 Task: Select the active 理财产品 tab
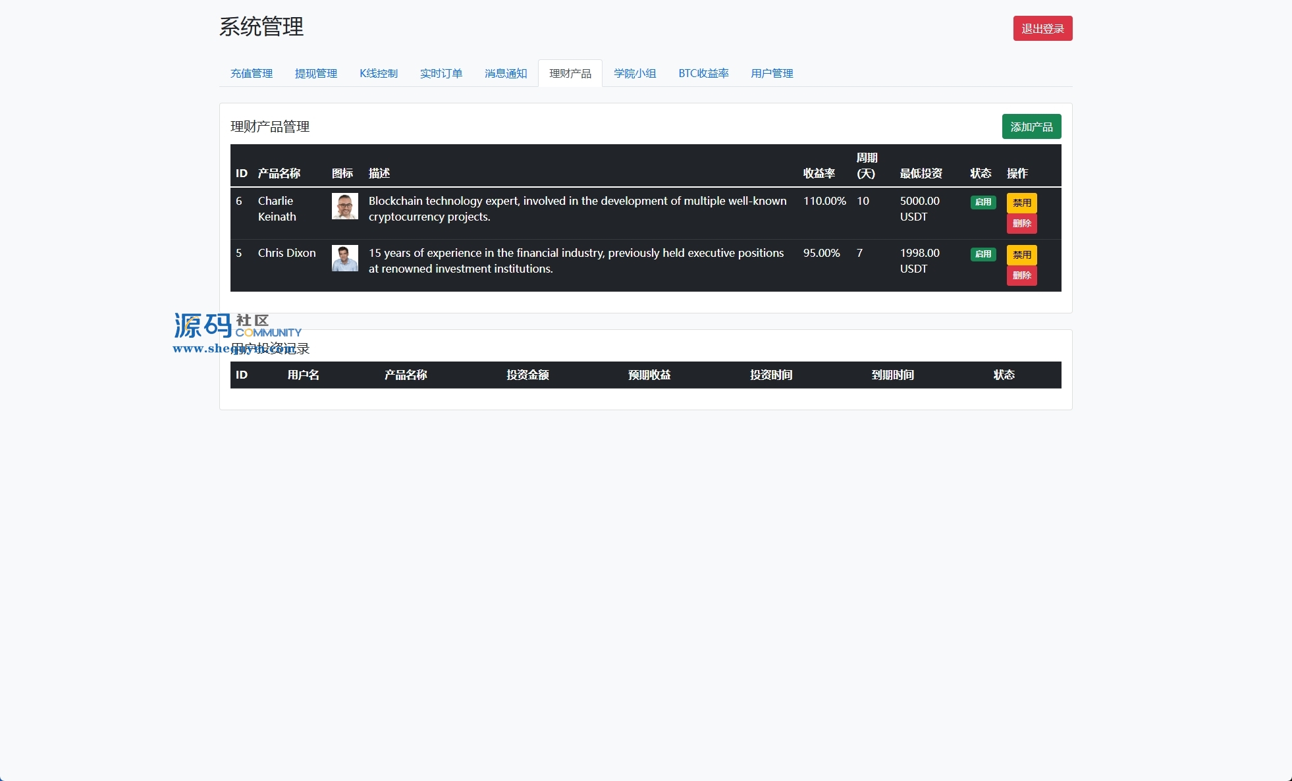click(570, 73)
